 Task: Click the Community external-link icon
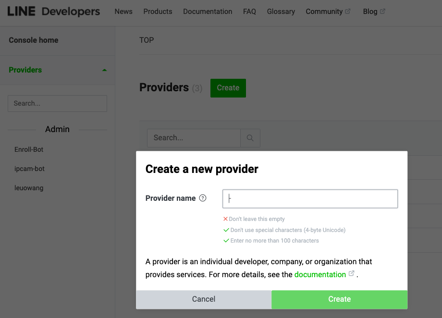click(348, 11)
